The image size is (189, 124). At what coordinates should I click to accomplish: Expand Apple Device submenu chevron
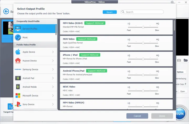pyautogui.click(x=53, y=52)
